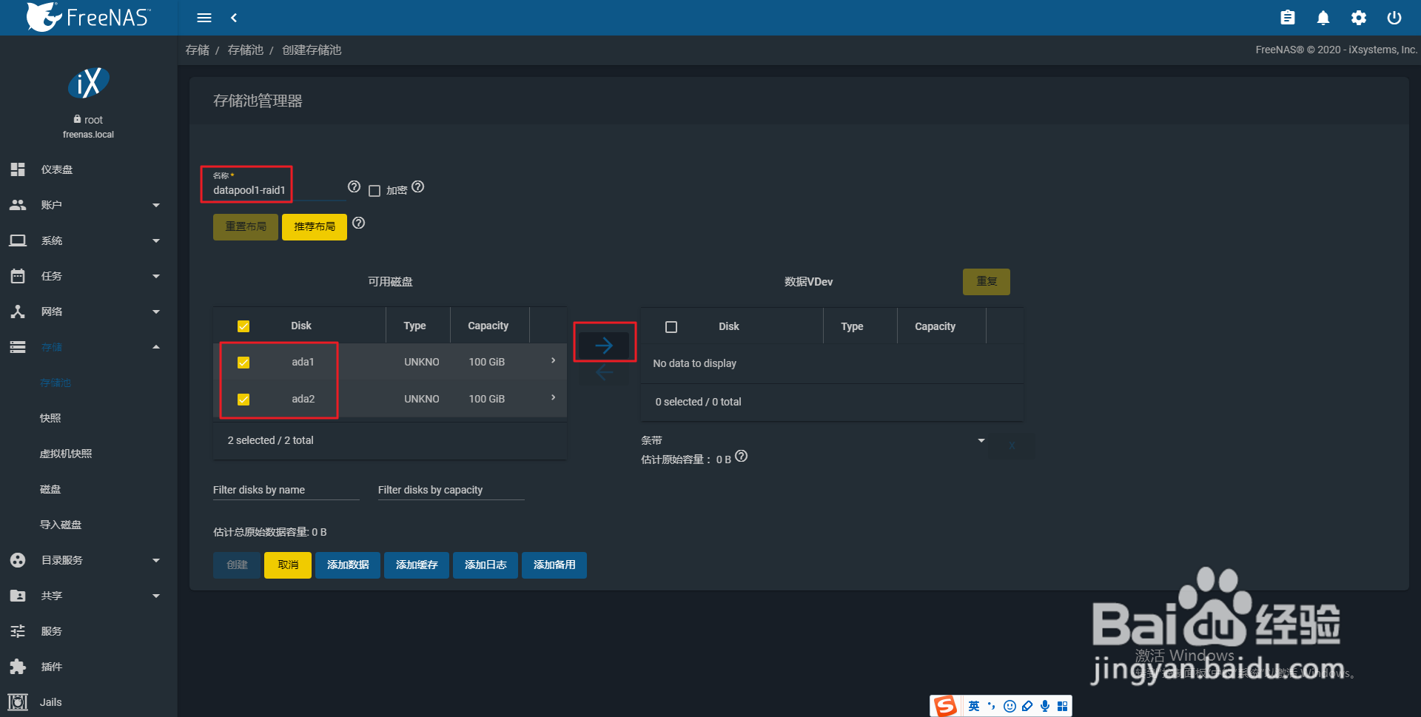Click the FreeNAS logo
Viewport: 1421px width, 717px height.
coord(88,17)
